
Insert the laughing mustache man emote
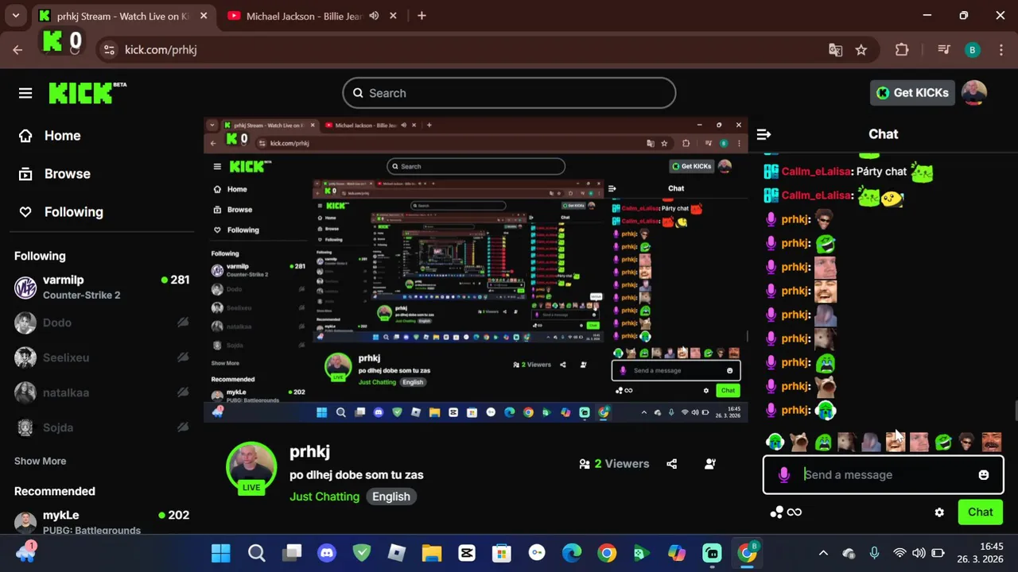pos(991,442)
